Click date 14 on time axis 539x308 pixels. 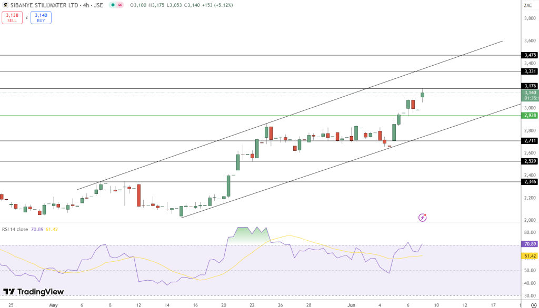167,305
